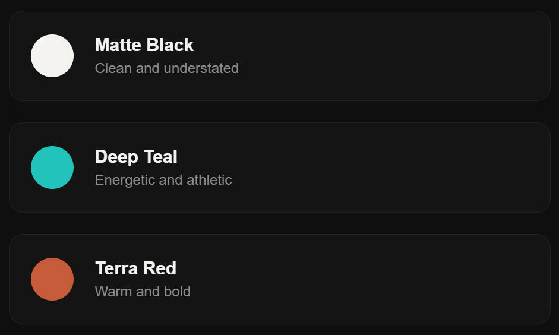Click the white circle color swatch
Viewport: 559px width, 335px height.
point(52,56)
